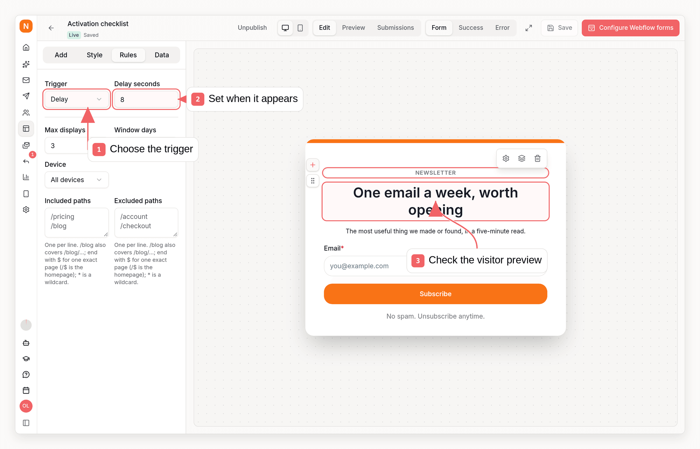Viewport: 700px width, 449px height.
Task: Delete the block with trash icon
Action: 538,158
